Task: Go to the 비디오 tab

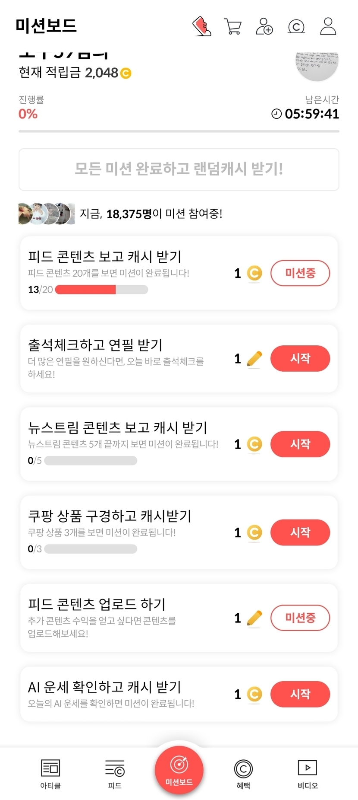Action: (x=308, y=773)
